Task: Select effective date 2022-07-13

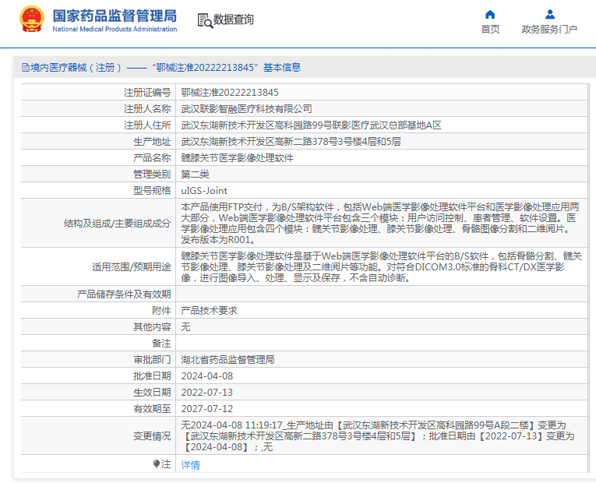Action: coord(206,392)
